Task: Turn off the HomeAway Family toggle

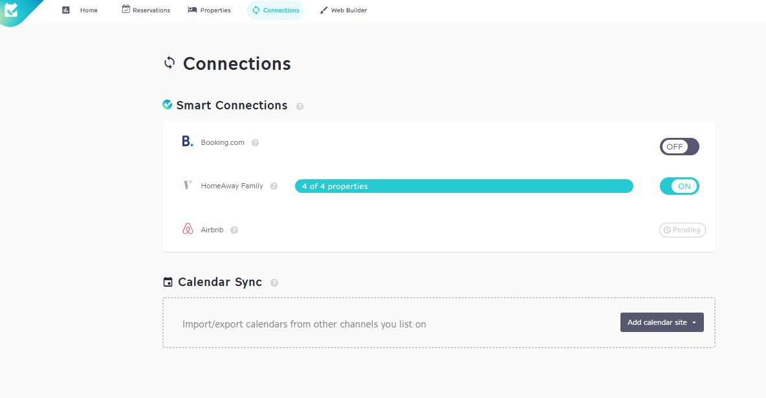Action: (x=679, y=186)
